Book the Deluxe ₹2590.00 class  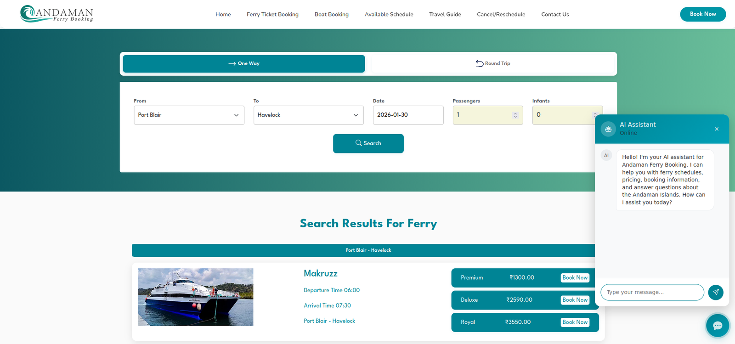click(x=575, y=300)
